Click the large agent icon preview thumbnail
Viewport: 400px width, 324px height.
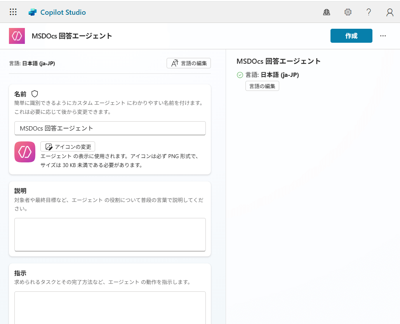pyautogui.click(x=25, y=152)
